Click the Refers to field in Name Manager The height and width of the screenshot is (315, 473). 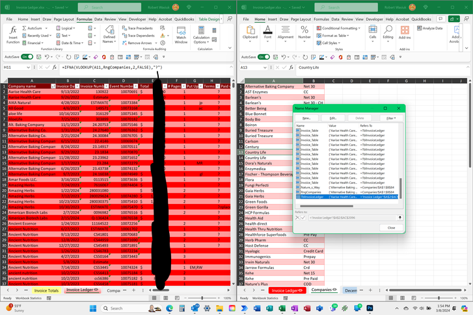coord(353,218)
